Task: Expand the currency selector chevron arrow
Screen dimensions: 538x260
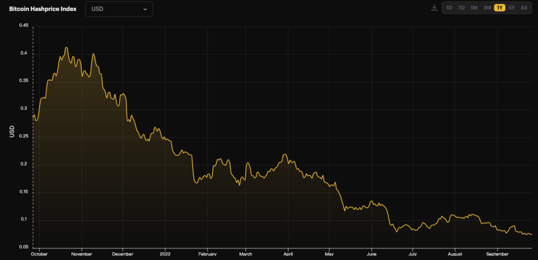Action: point(145,9)
